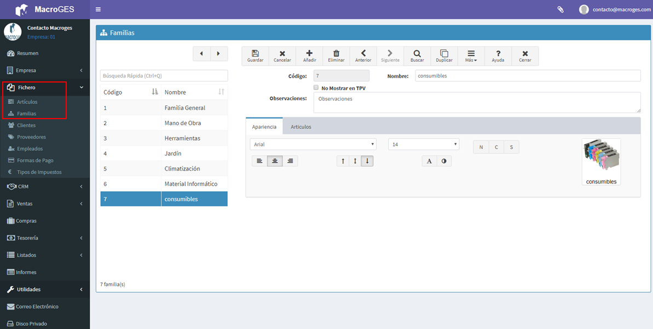Viewport: 653px width, 329px height.
Task: Select center text alignment
Action: (x=275, y=161)
